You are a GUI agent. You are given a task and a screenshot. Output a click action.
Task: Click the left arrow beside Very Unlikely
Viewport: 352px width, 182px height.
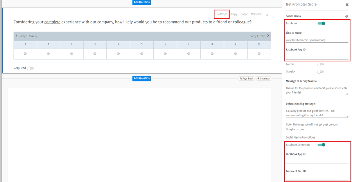click(x=16, y=36)
